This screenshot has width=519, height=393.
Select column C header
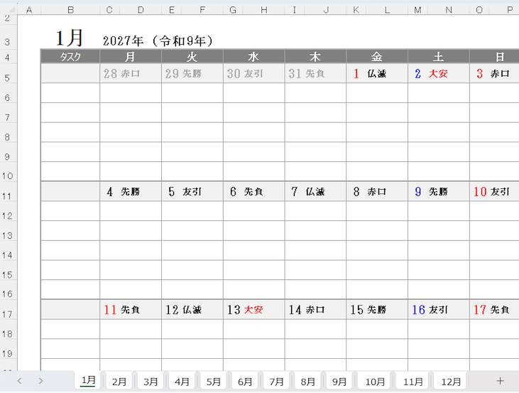tap(109, 10)
